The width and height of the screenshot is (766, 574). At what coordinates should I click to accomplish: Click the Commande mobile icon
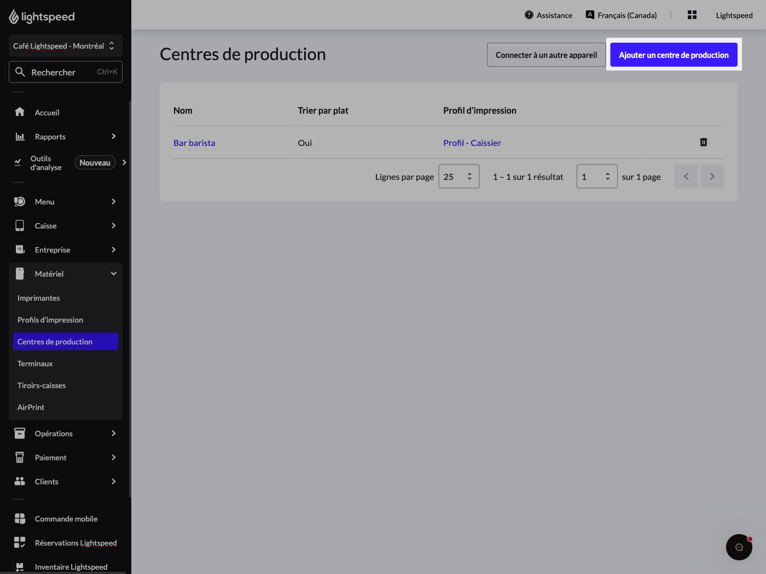point(20,519)
